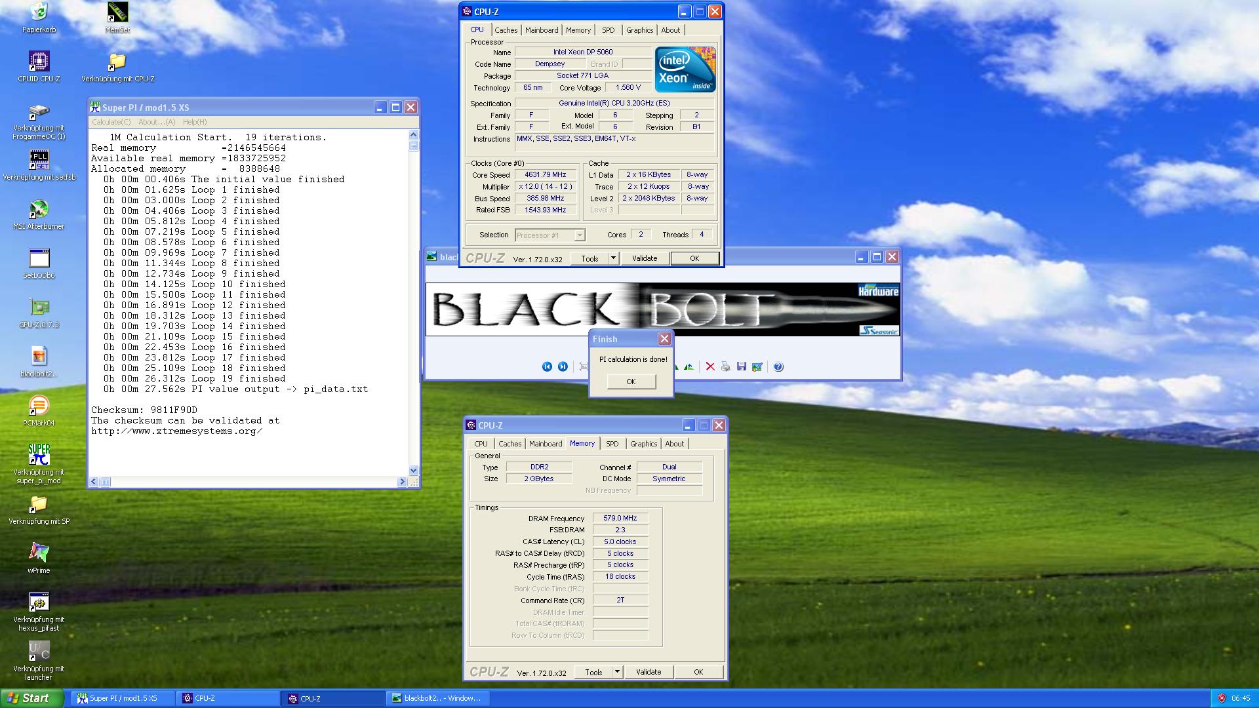
Task: Click the xtremesystems.org URL text
Action: [176, 431]
